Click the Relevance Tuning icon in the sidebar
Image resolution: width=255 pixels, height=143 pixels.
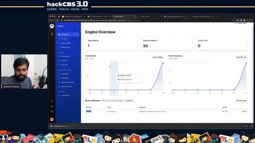59,82
